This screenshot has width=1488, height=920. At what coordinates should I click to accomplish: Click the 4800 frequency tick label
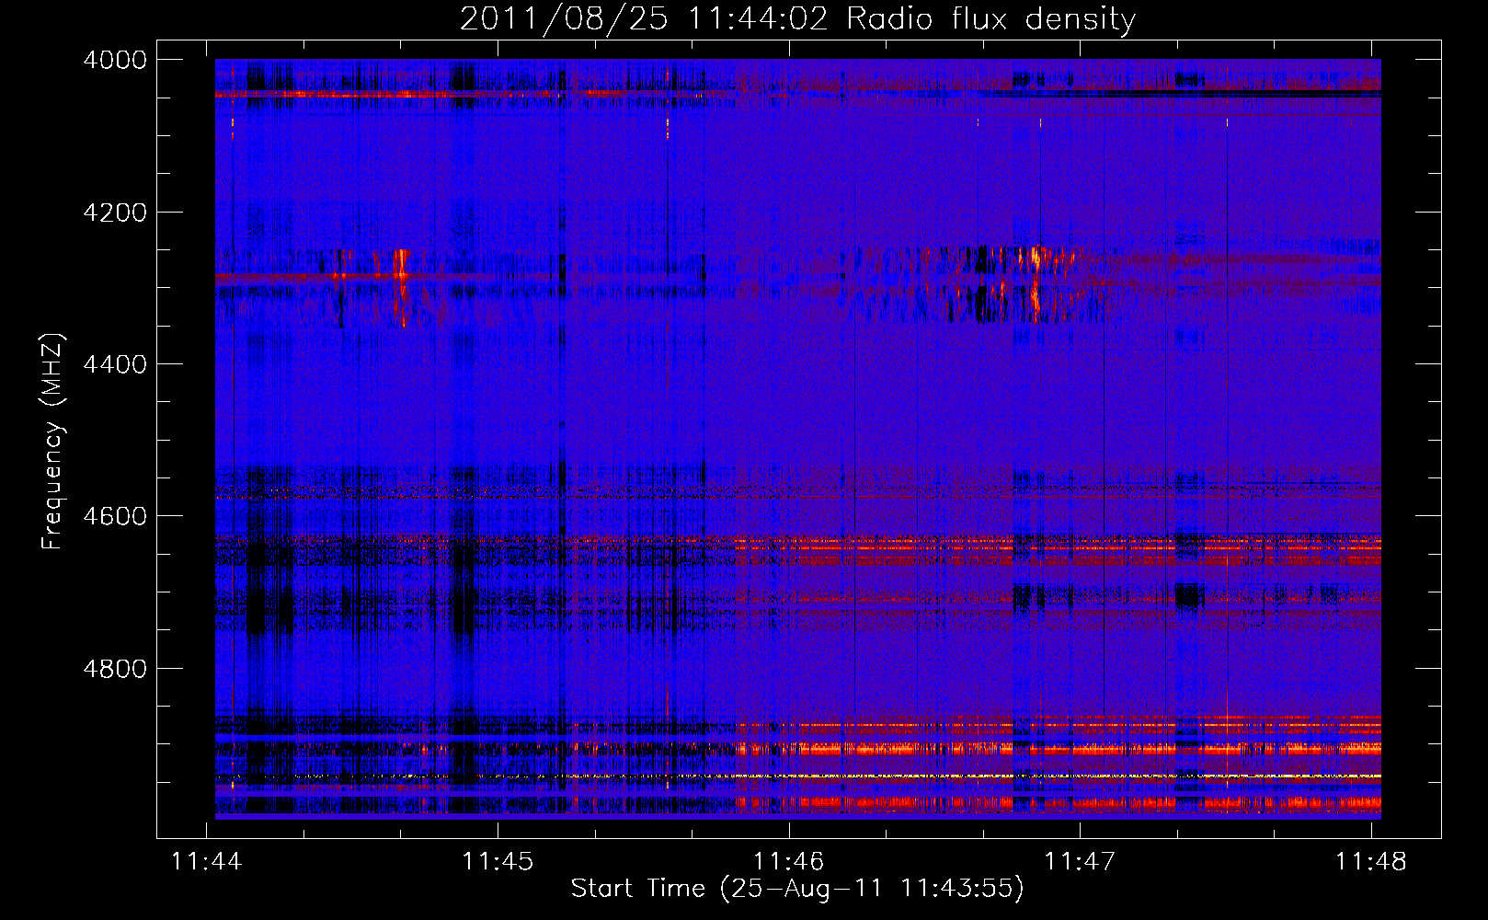[x=115, y=668]
